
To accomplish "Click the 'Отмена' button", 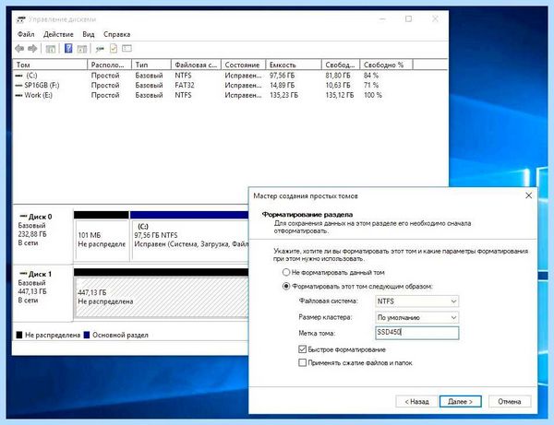I will point(509,401).
